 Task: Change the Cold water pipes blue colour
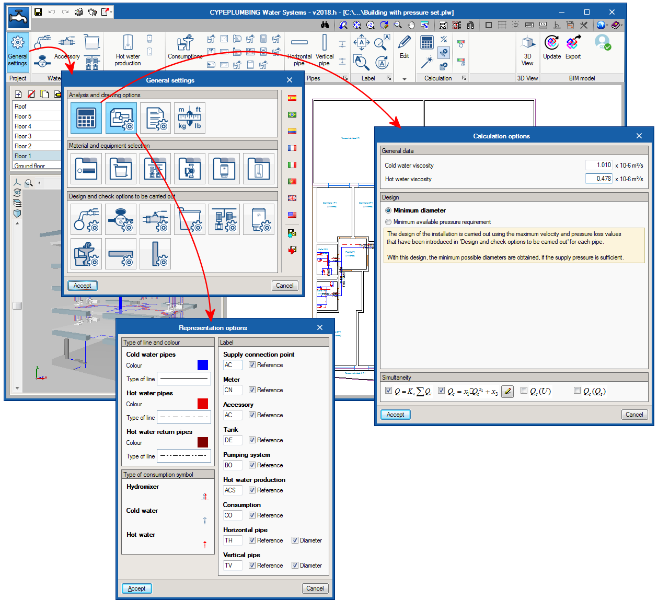[203, 365]
